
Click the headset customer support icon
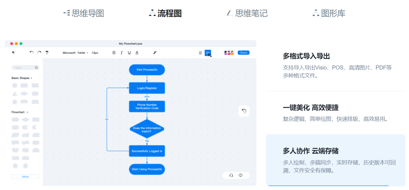(231, 175)
